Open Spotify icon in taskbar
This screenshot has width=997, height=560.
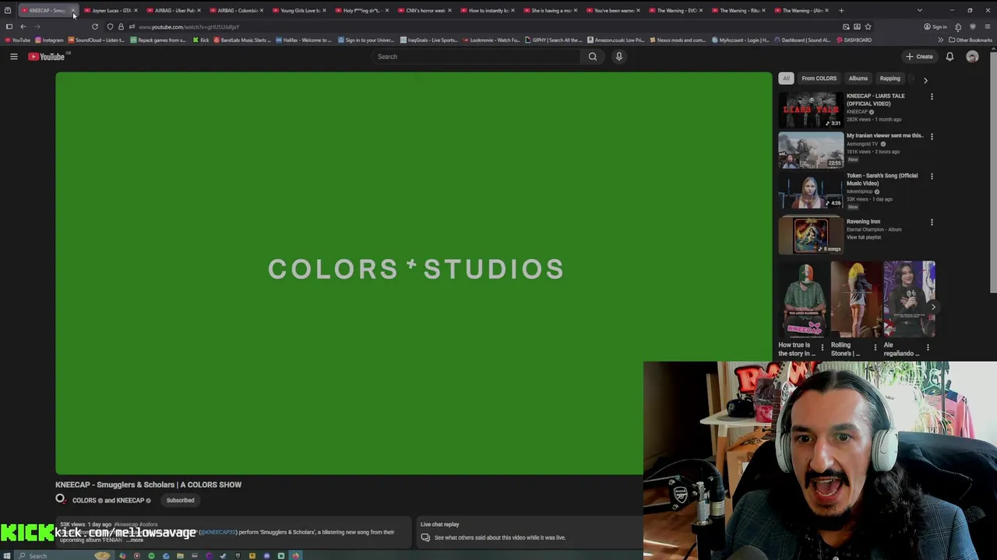(x=151, y=555)
